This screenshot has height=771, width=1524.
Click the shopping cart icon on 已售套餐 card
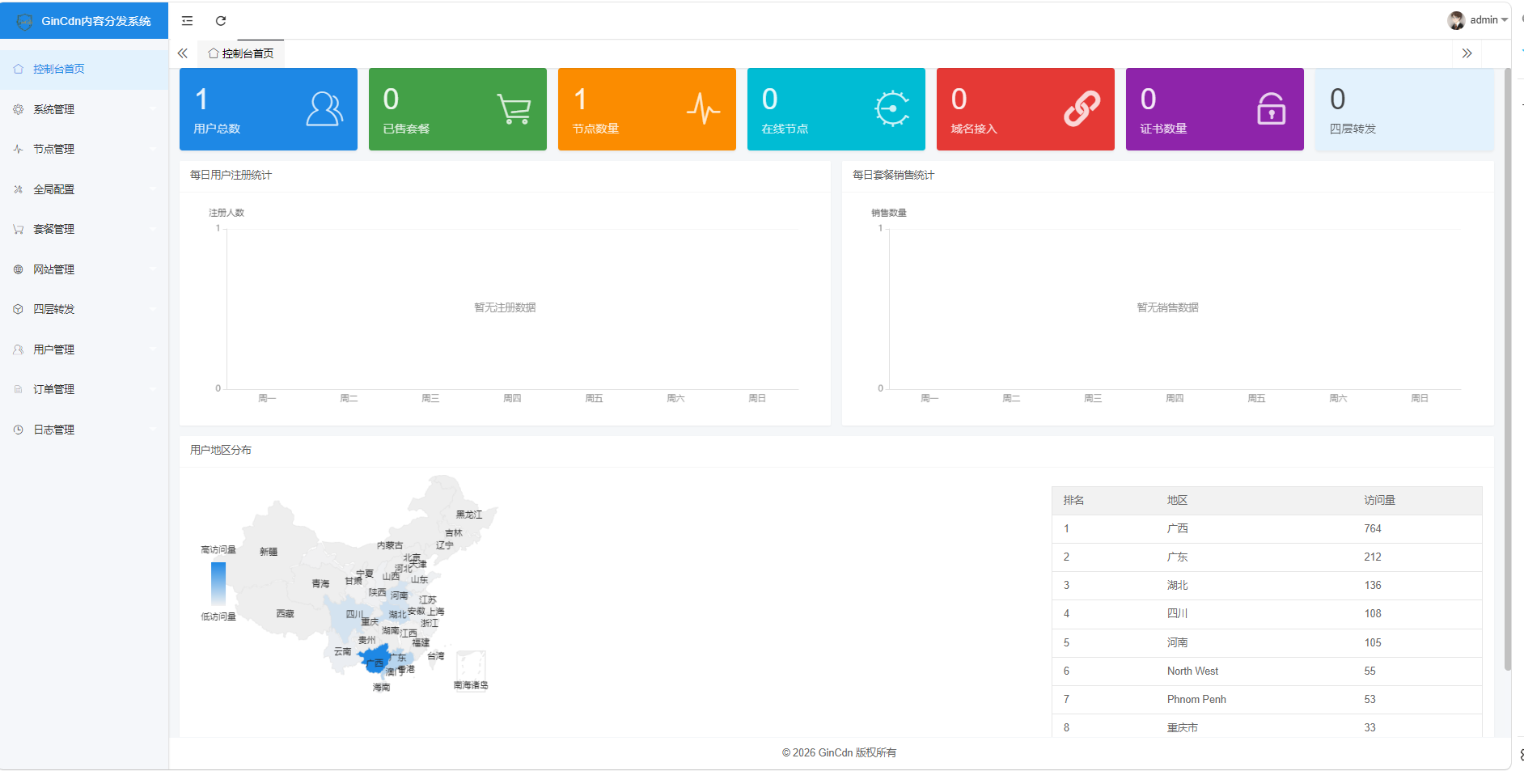click(514, 109)
